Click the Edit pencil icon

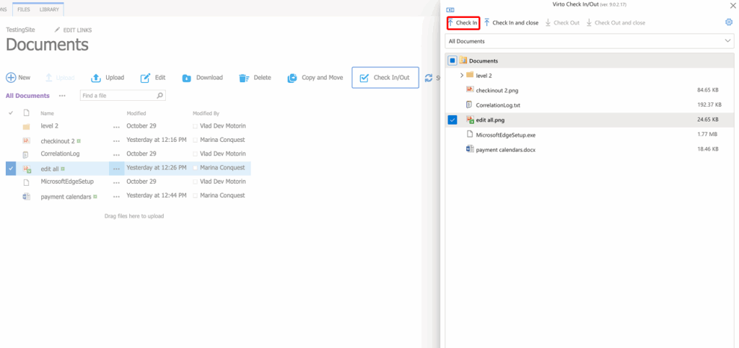tap(145, 78)
